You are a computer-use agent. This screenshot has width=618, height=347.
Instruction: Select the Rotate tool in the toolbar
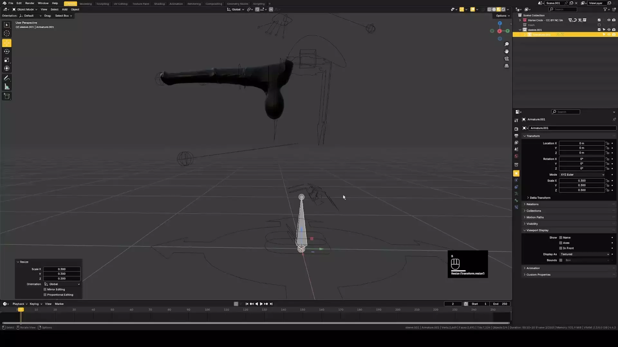click(x=6, y=51)
